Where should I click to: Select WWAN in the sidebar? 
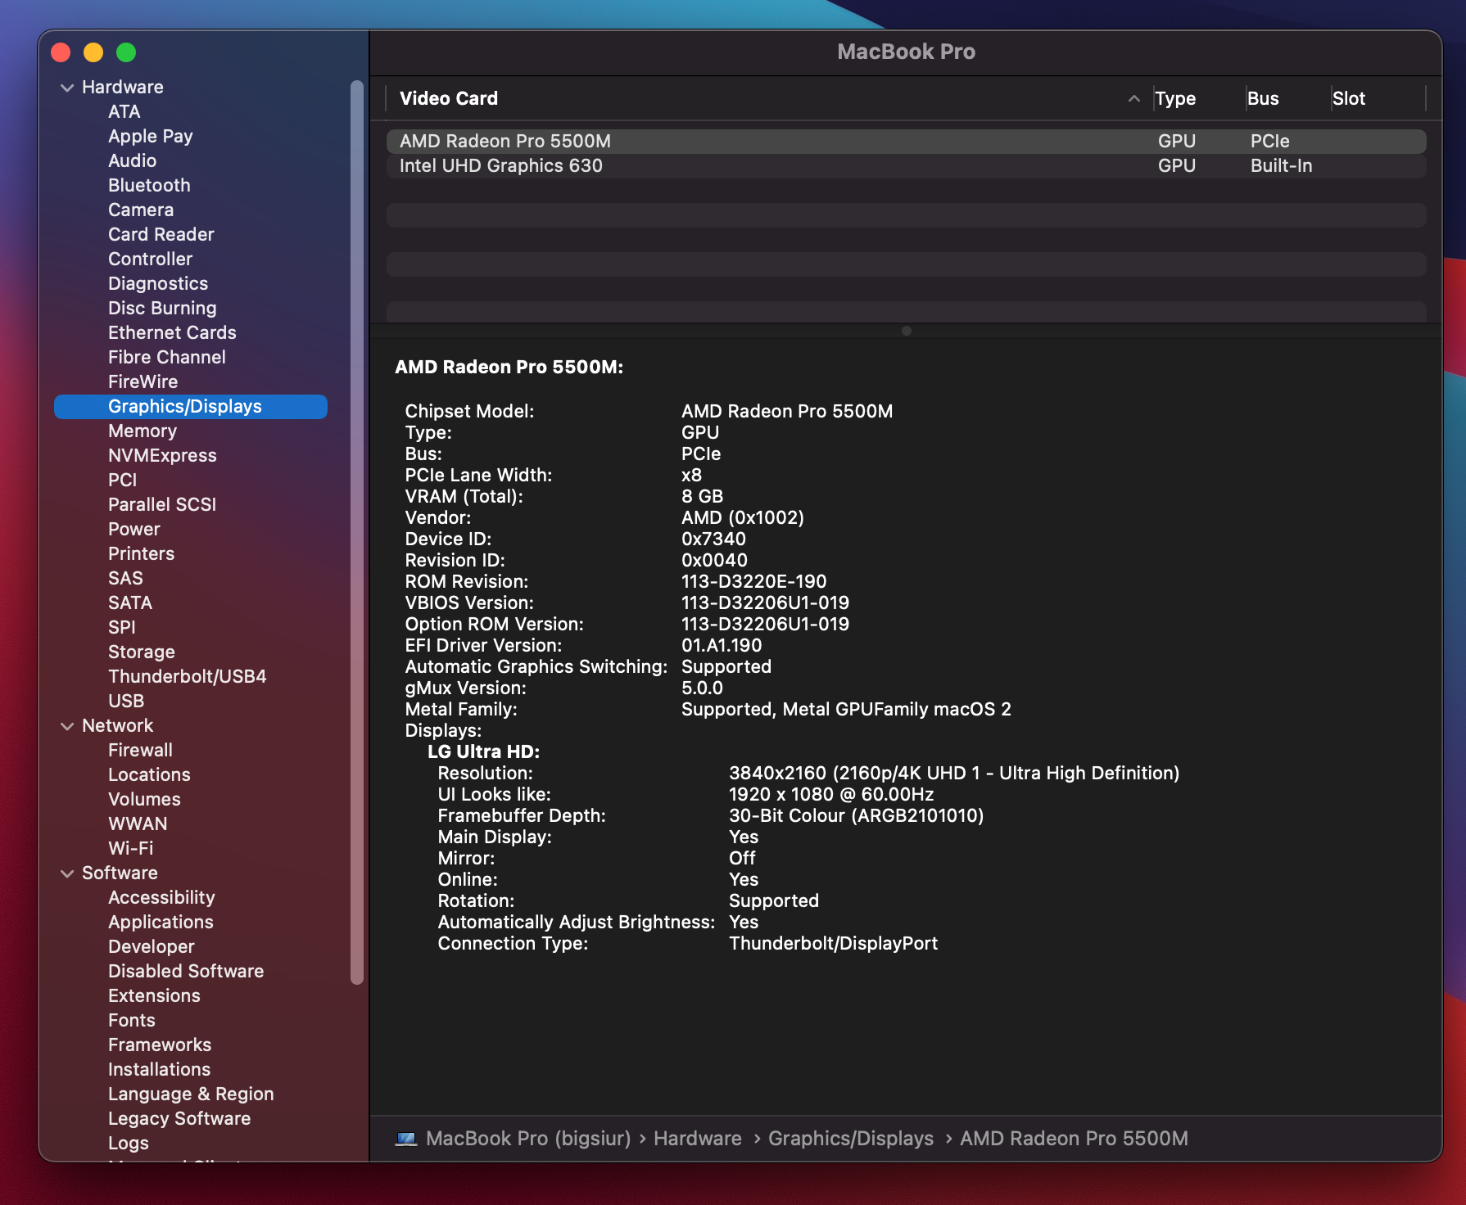click(x=138, y=824)
